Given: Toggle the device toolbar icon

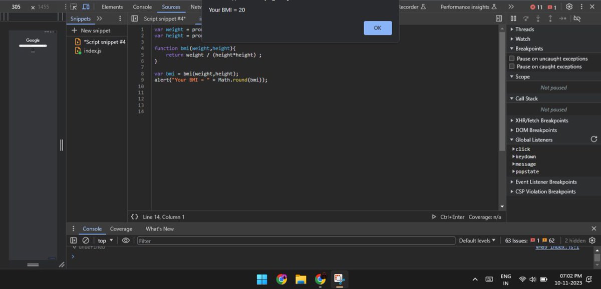Looking at the screenshot, I should tap(86, 7).
